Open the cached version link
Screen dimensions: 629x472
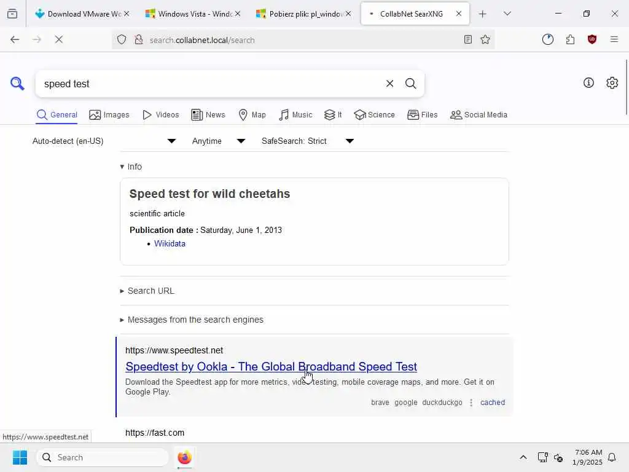coord(492,402)
